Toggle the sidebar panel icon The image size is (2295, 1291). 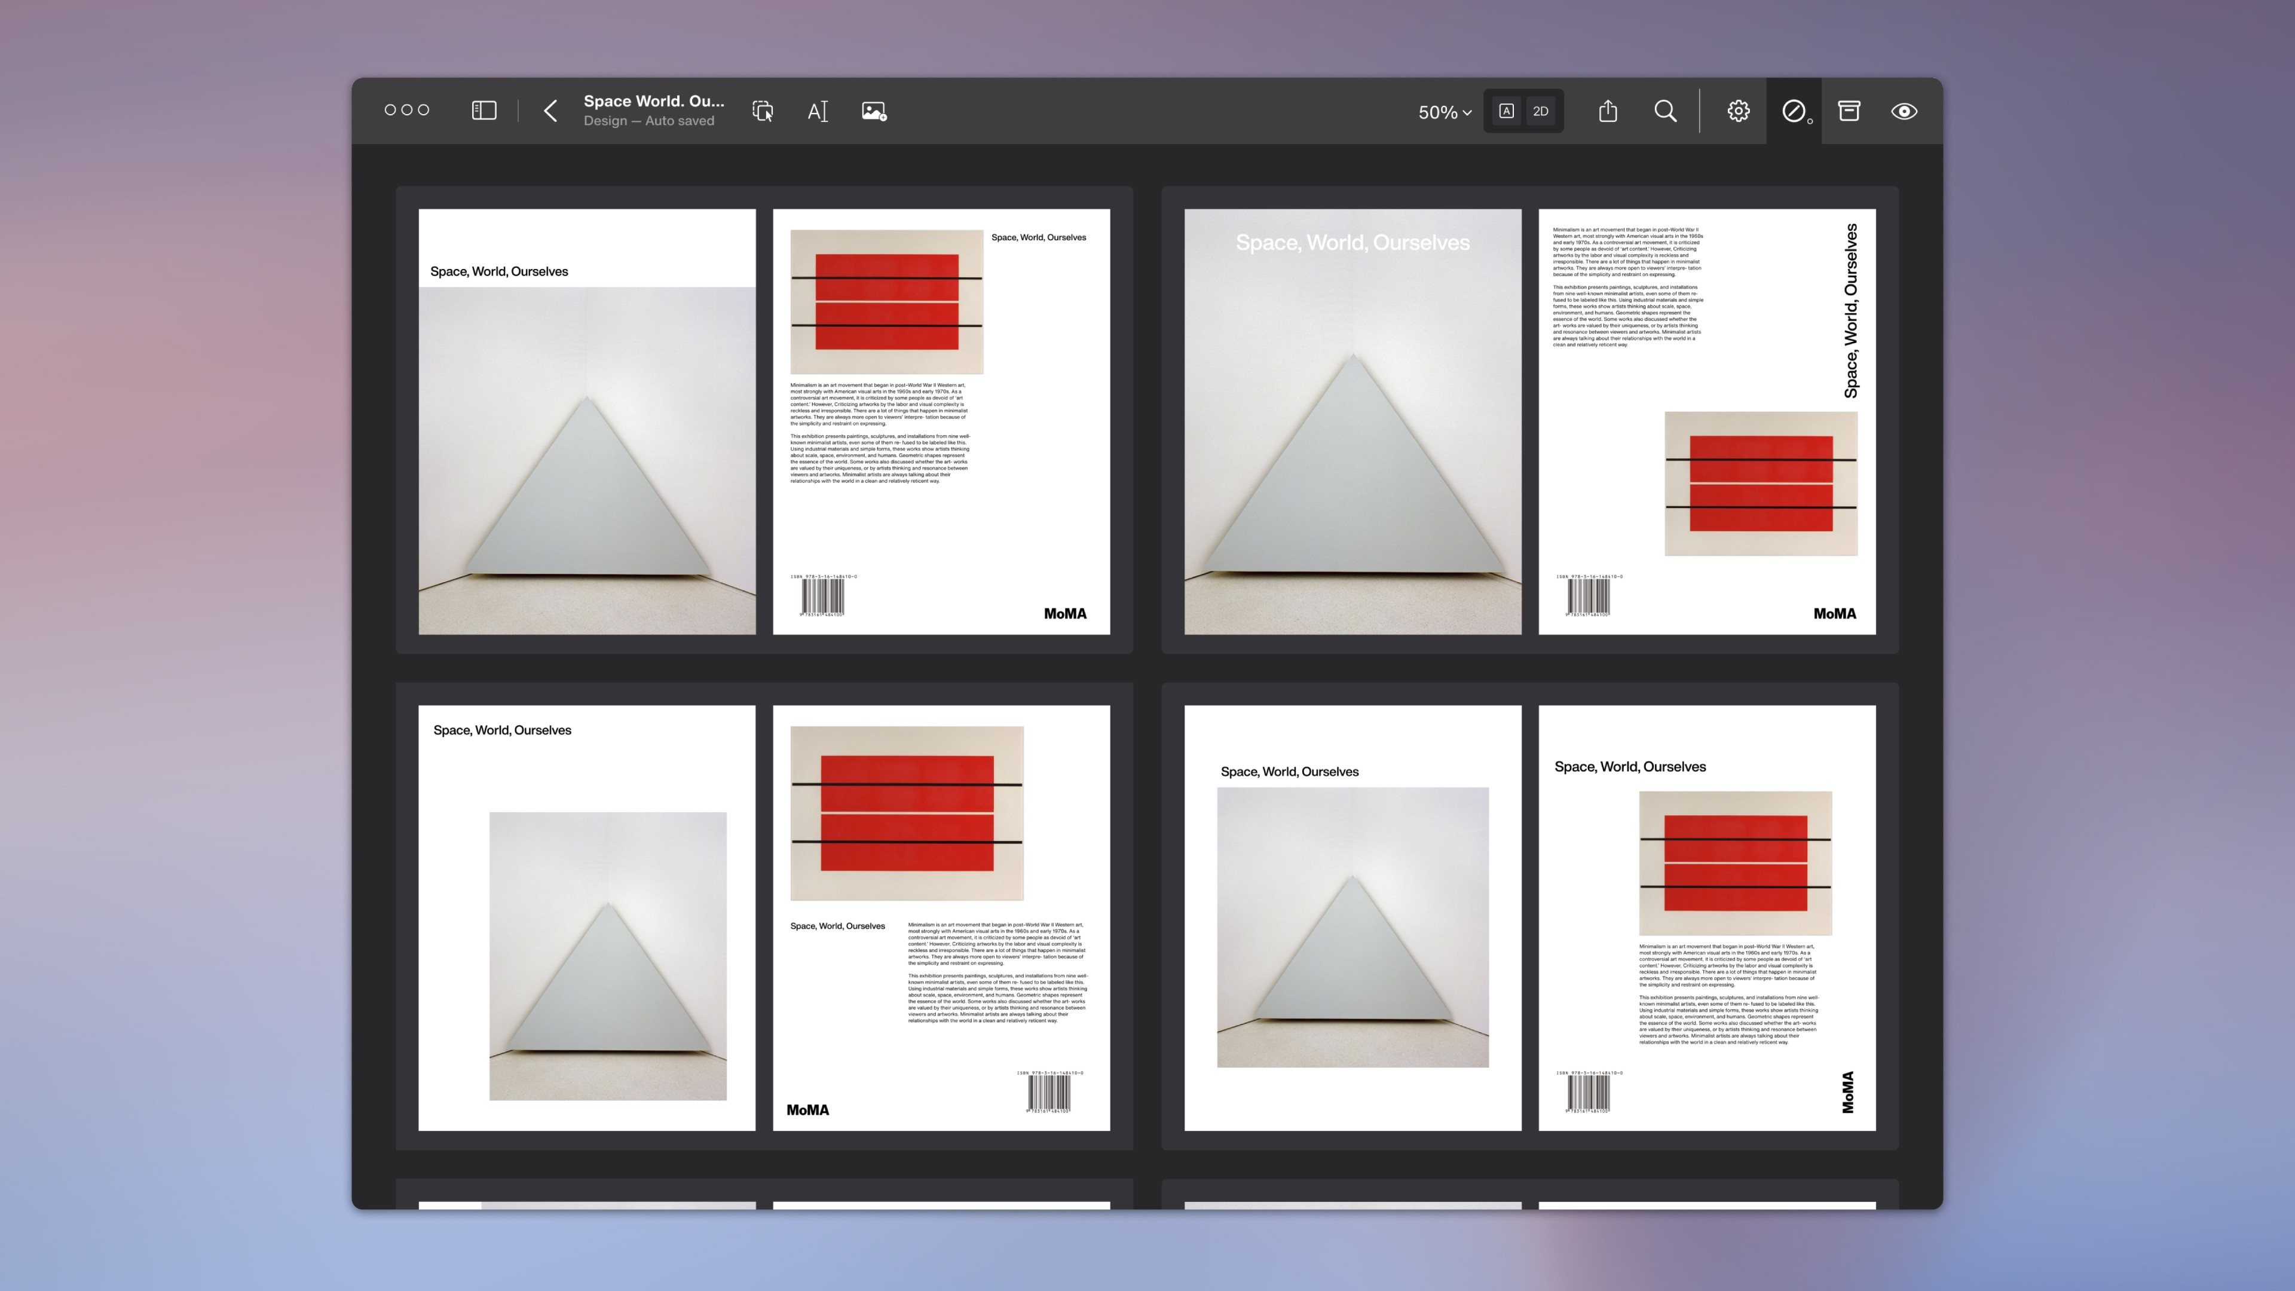point(484,111)
